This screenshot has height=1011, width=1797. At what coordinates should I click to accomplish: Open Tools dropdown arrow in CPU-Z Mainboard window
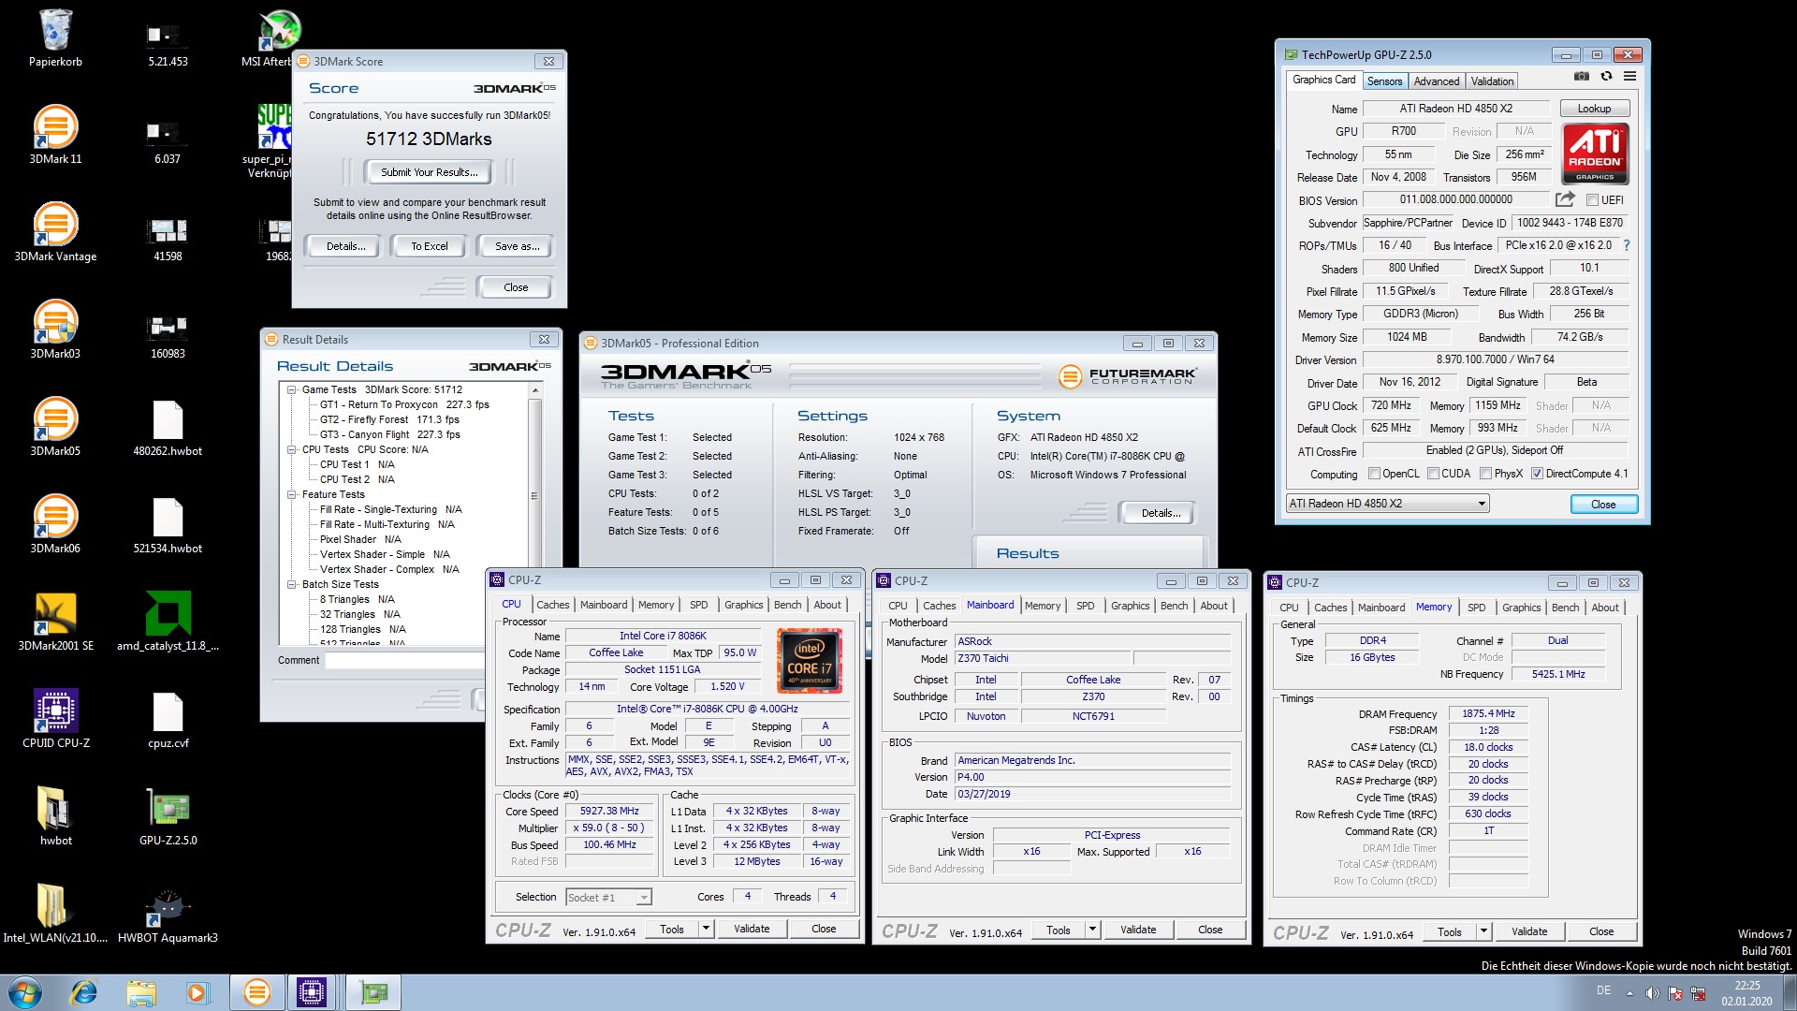tap(1092, 930)
